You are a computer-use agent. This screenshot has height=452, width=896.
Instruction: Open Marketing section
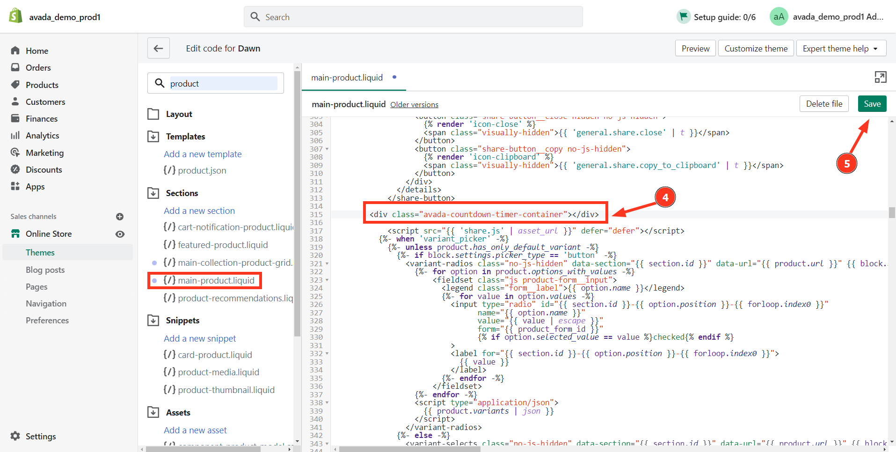point(44,153)
